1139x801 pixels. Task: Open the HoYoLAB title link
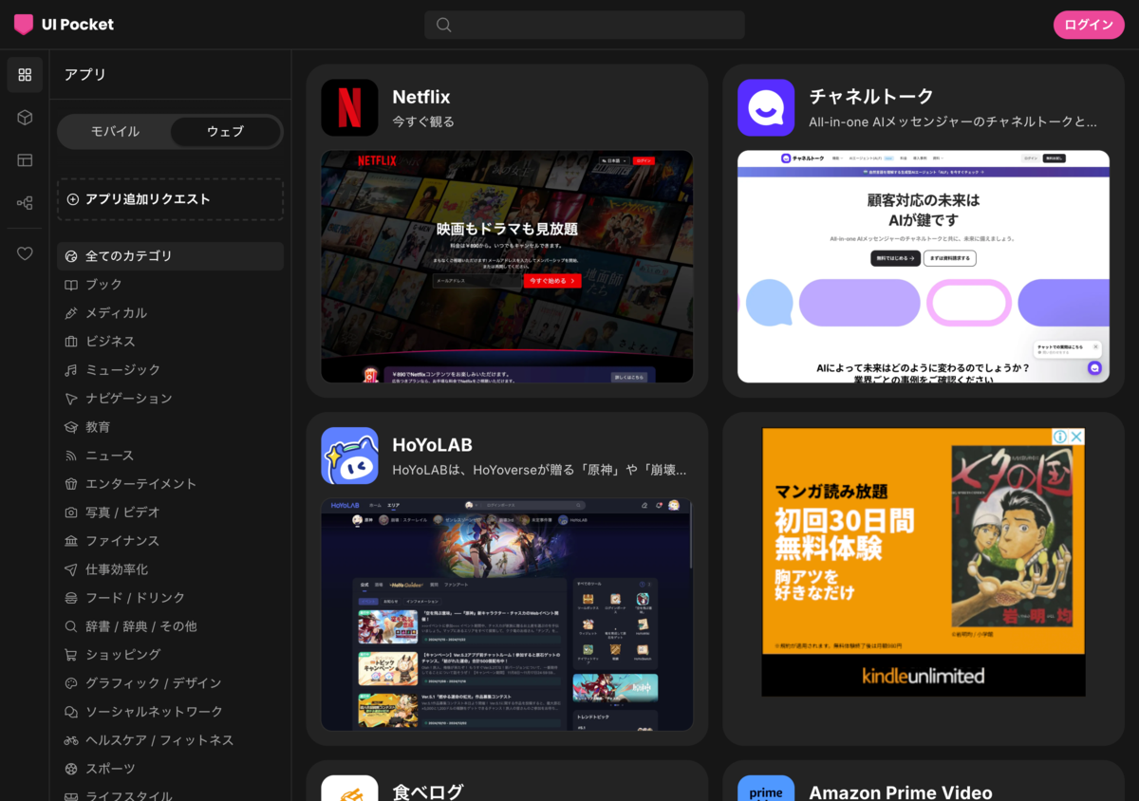432,445
